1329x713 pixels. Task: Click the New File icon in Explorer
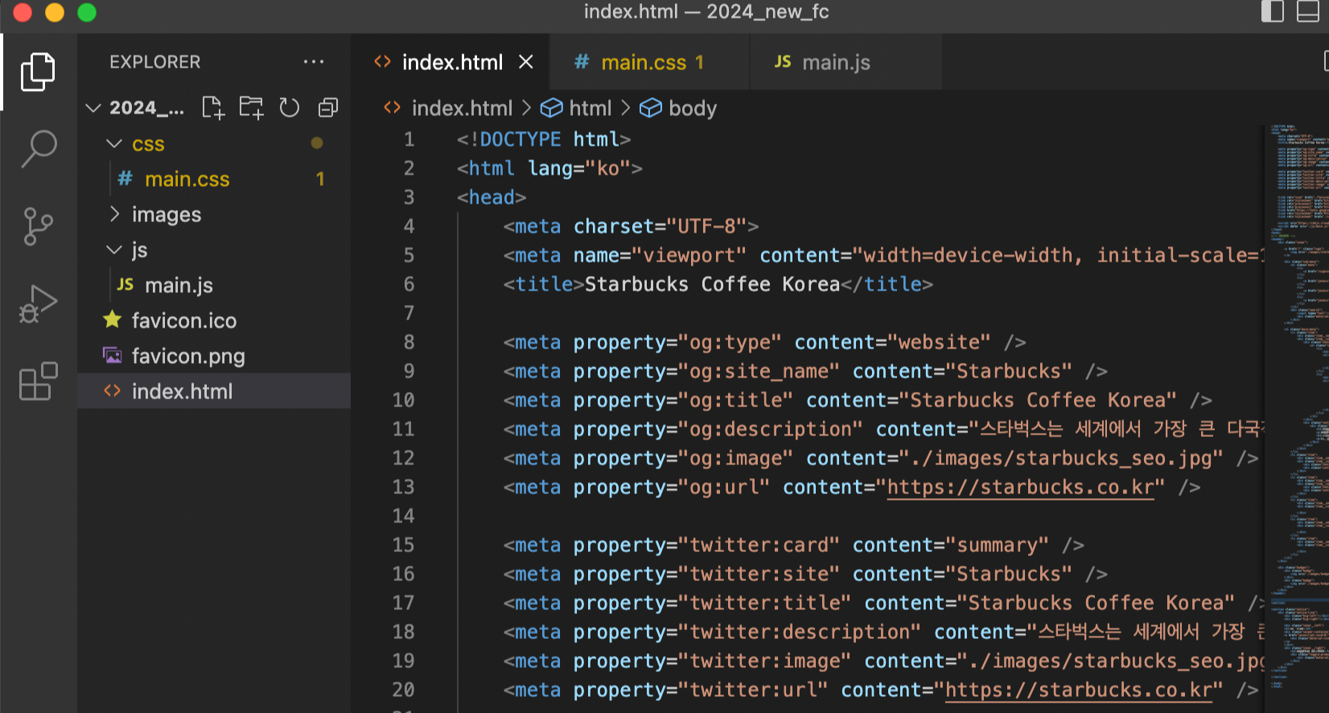pyautogui.click(x=213, y=108)
